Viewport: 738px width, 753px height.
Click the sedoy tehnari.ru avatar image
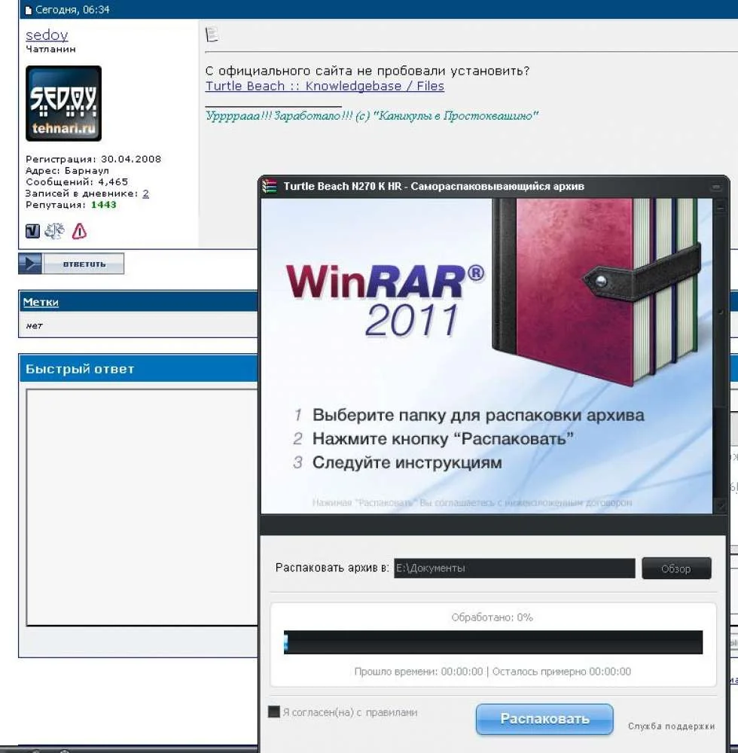point(63,103)
